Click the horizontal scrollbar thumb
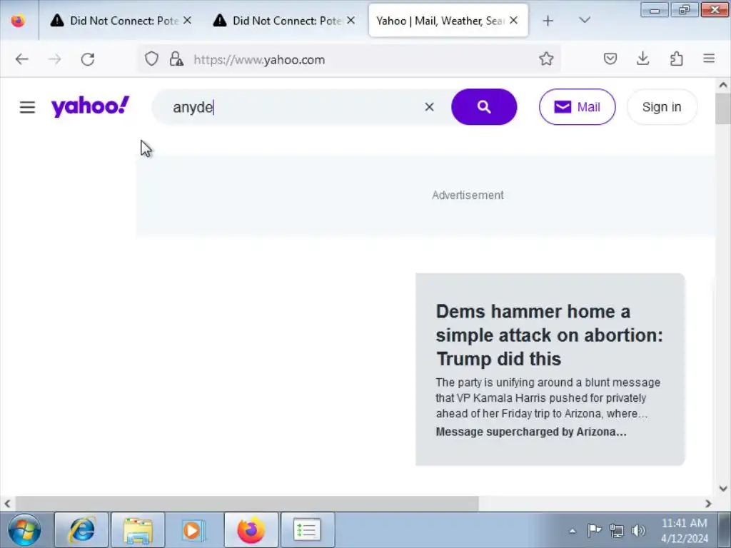 (x=247, y=504)
